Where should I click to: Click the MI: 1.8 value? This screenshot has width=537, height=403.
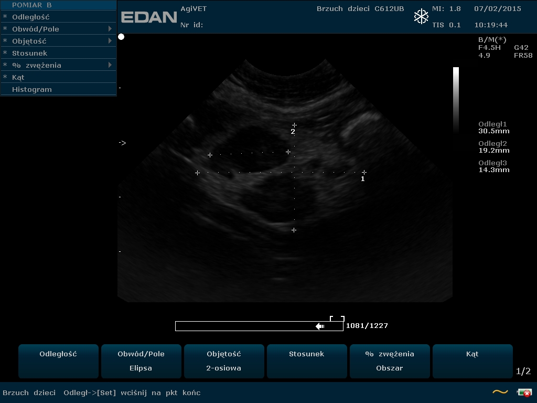tap(446, 9)
